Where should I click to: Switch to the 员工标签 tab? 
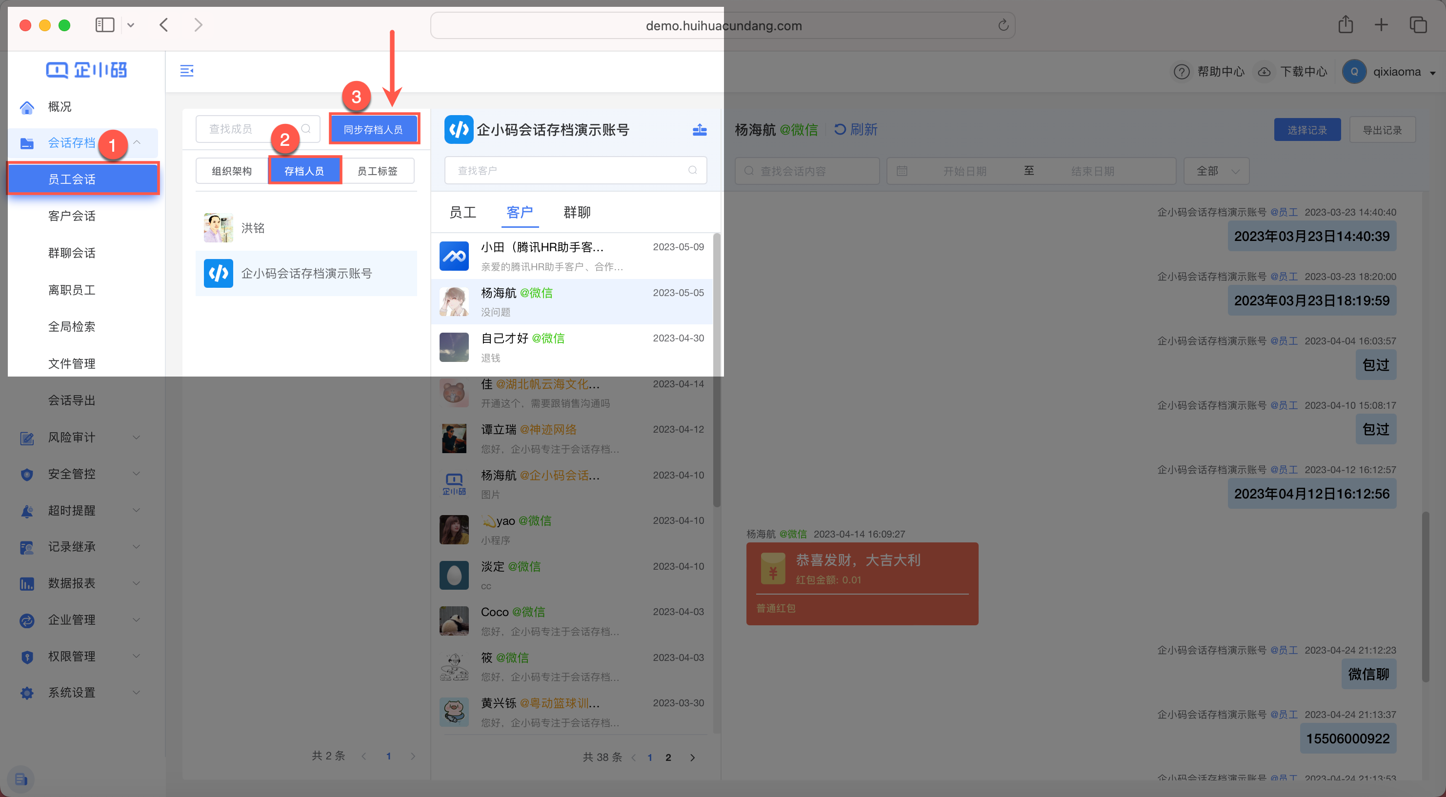click(x=378, y=171)
